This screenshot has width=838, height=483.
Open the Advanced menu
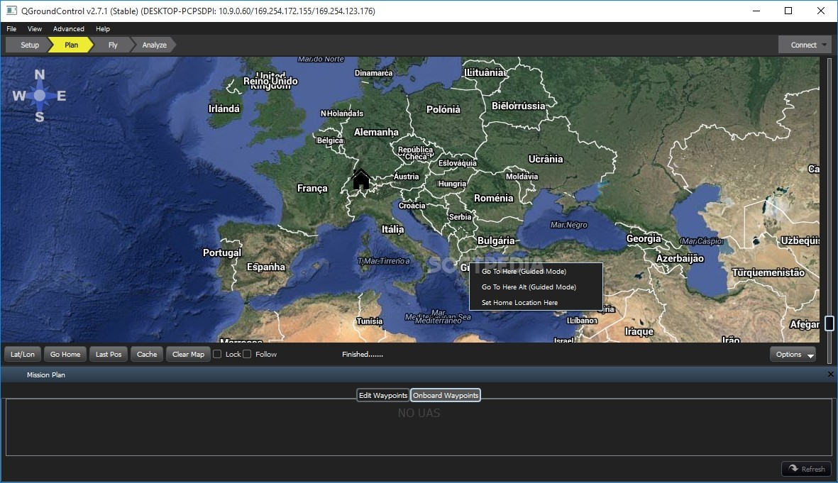68,29
